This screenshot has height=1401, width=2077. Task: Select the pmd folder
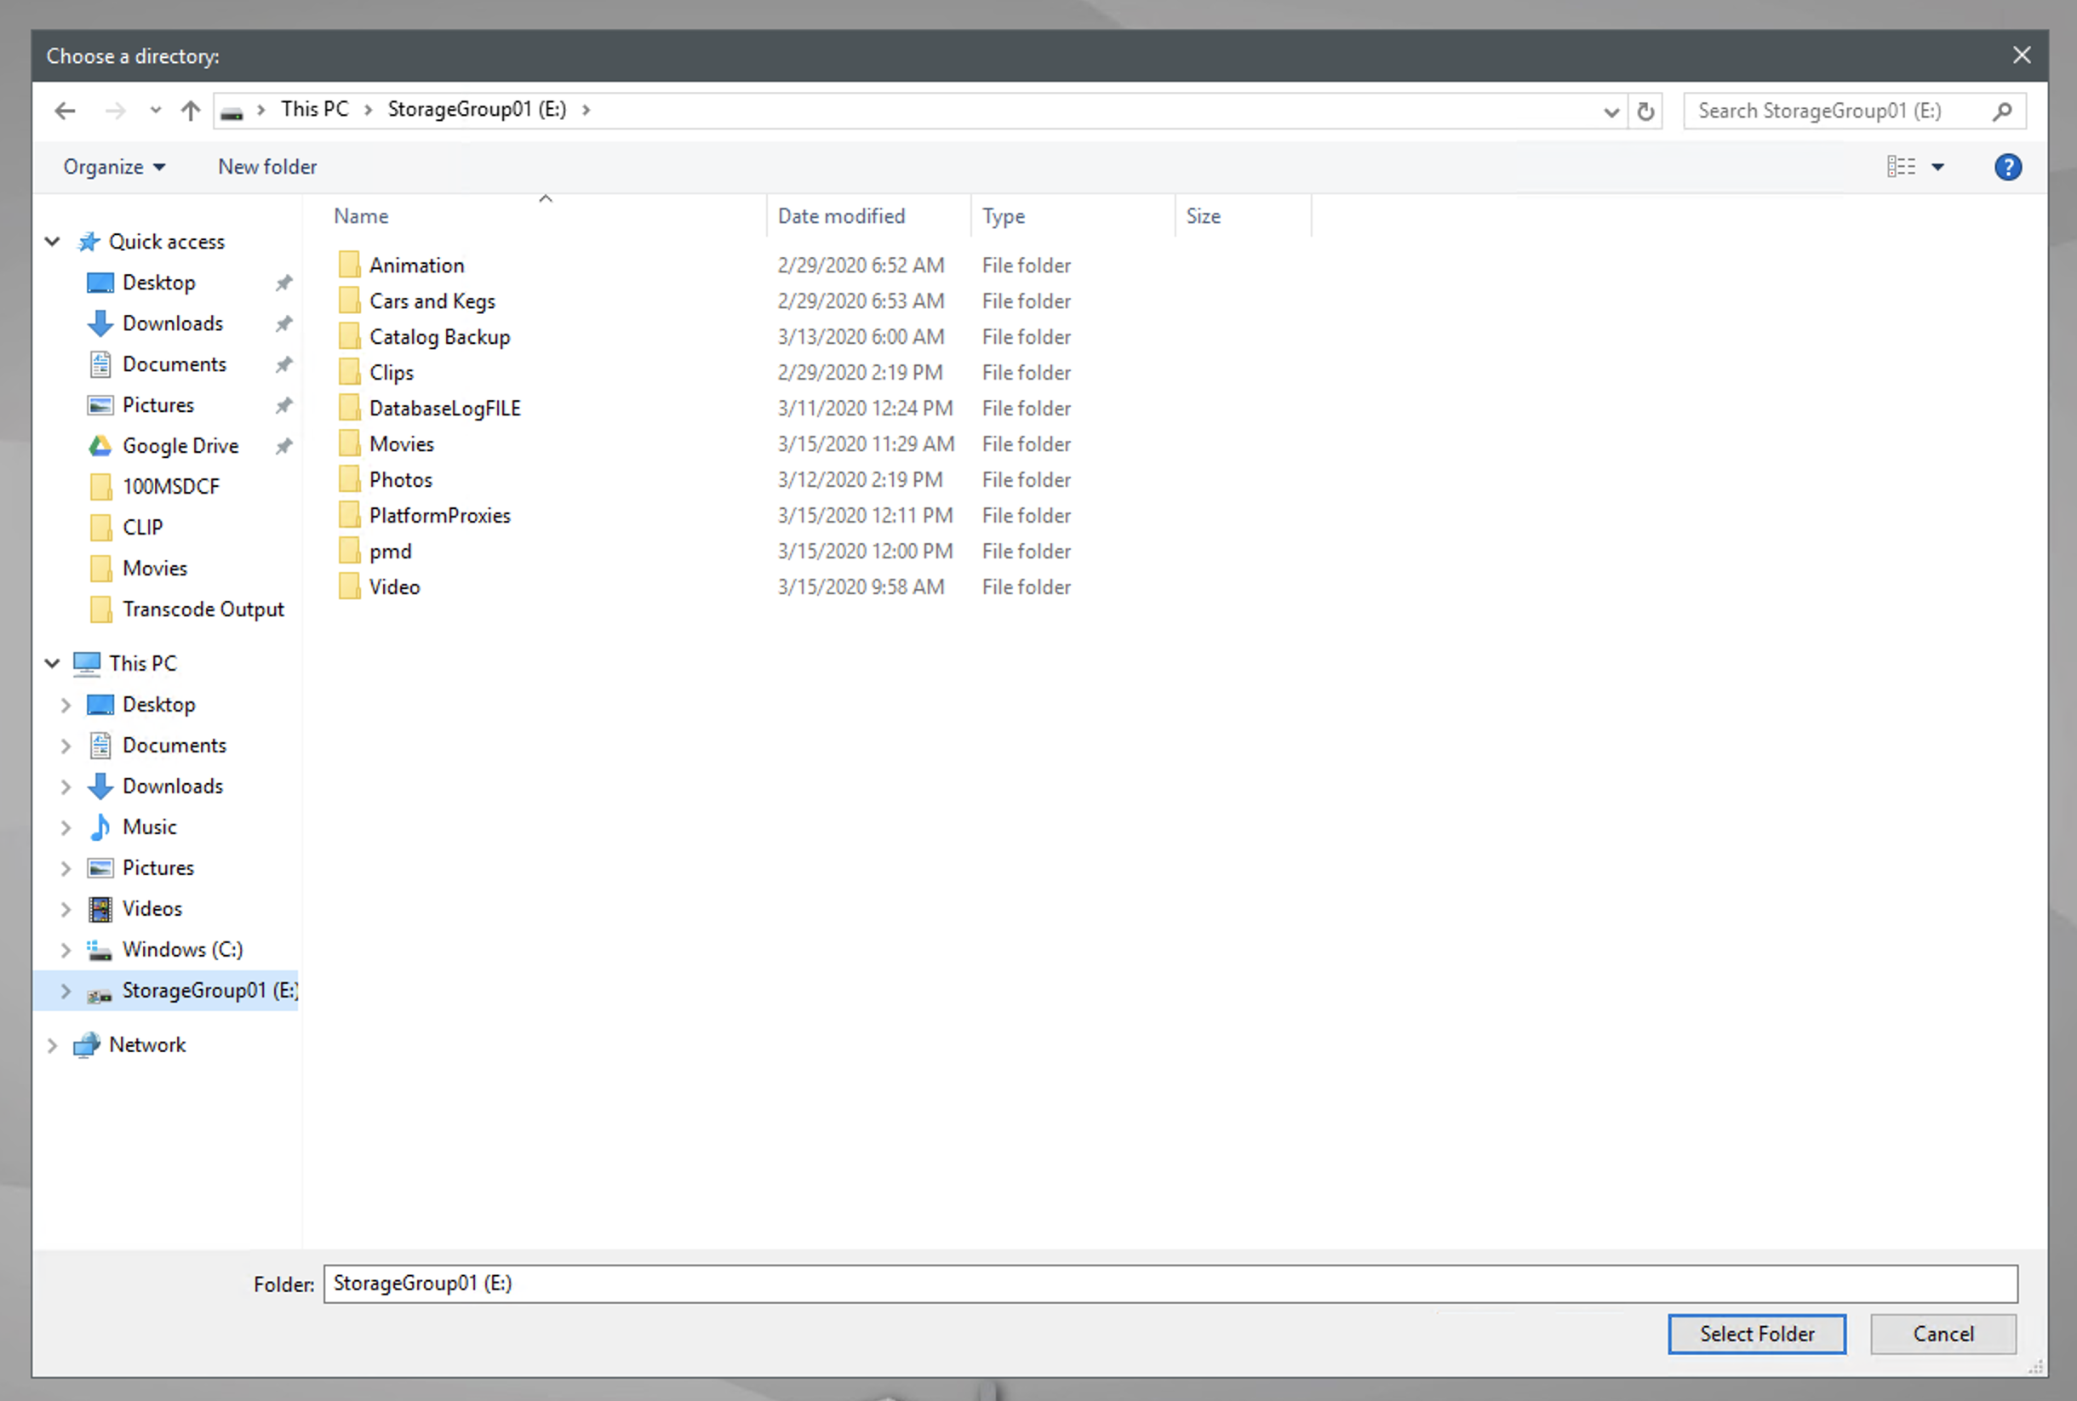tap(391, 552)
